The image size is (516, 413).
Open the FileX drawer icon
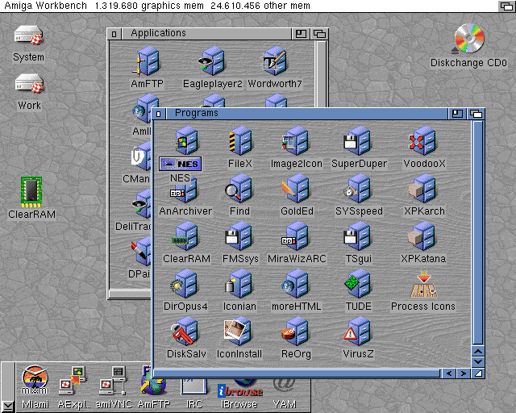(240, 141)
